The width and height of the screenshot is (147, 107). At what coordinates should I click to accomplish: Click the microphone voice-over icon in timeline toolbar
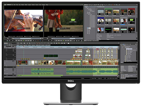(x=57, y=43)
